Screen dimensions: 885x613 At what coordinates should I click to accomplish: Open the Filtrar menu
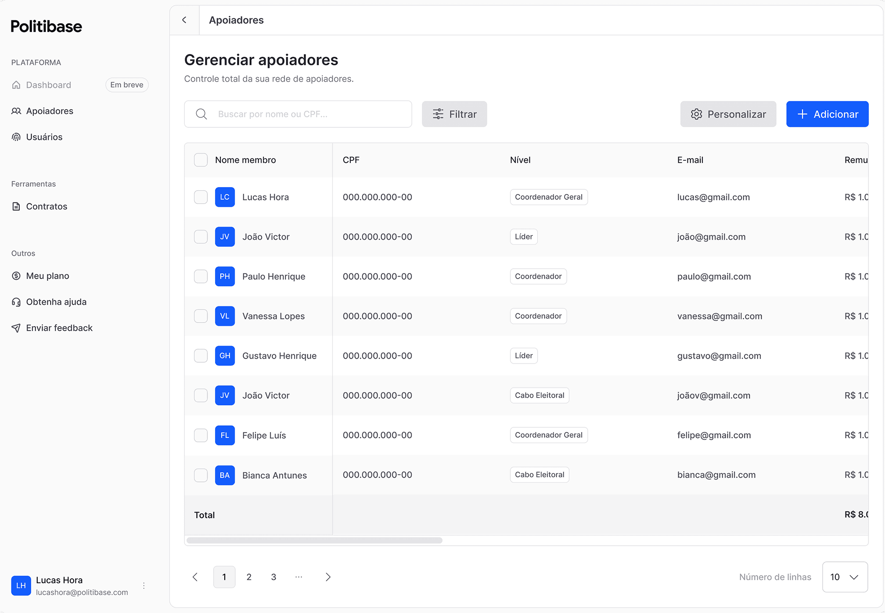(454, 114)
